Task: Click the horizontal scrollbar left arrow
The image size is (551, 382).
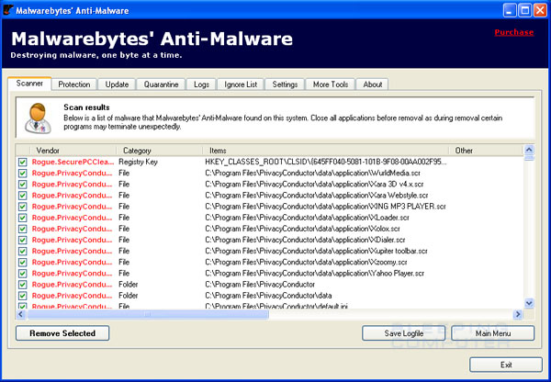Action: [21, 314]
